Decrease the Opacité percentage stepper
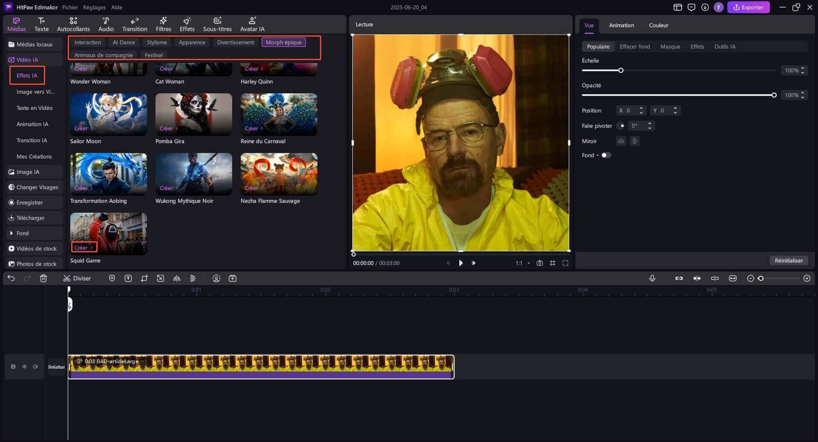 [803, 97]
